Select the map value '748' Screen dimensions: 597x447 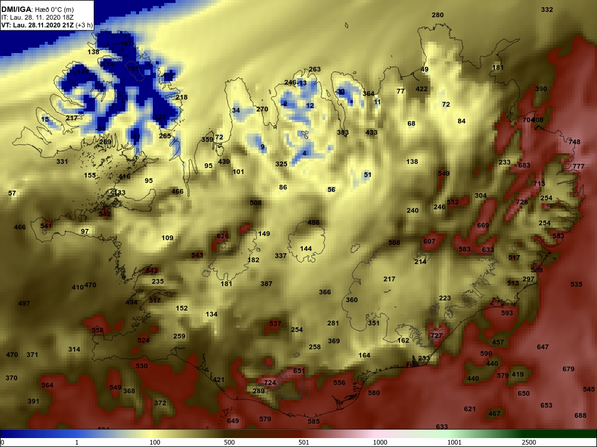(574, 142)
